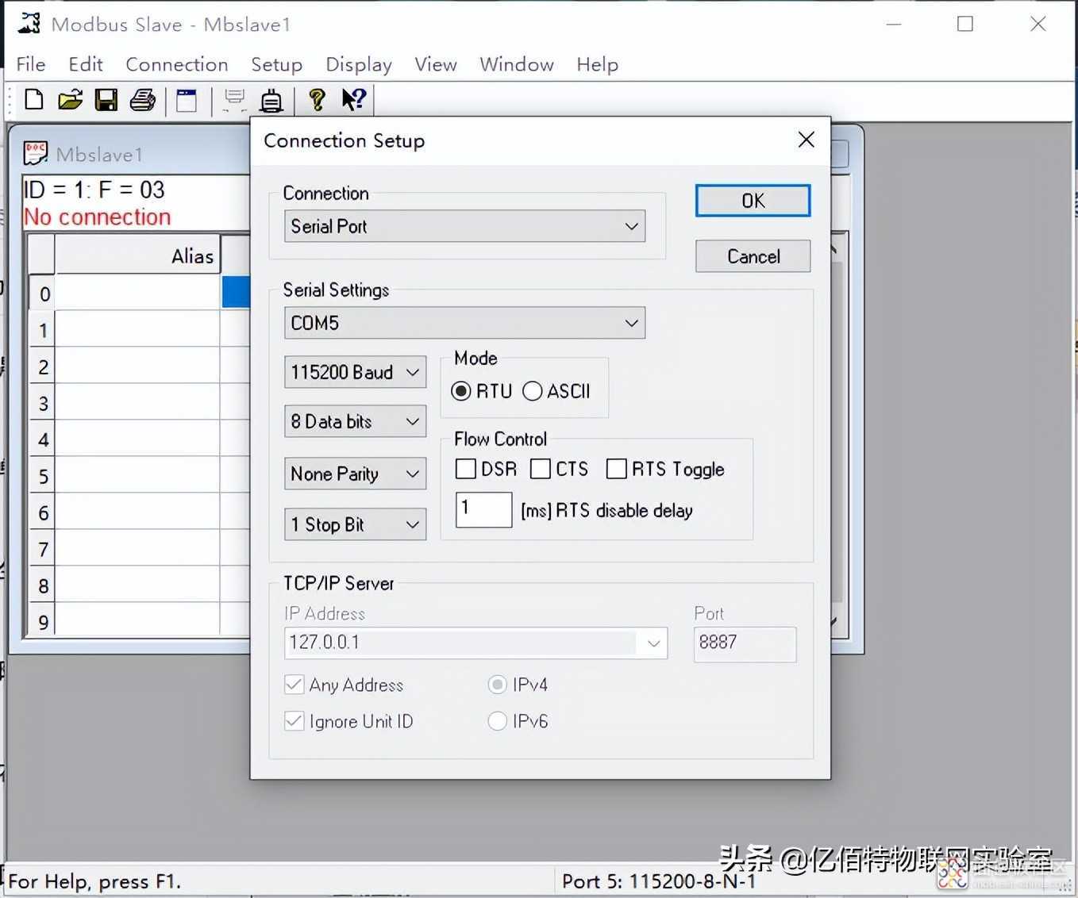Open the Setup menu
1078x898 pixels.
point(277,64)
